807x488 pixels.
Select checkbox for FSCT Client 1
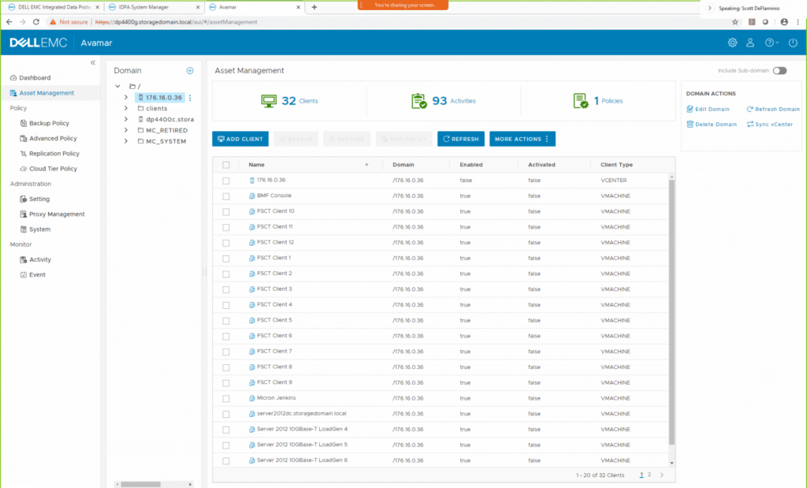tap(226, 259)
